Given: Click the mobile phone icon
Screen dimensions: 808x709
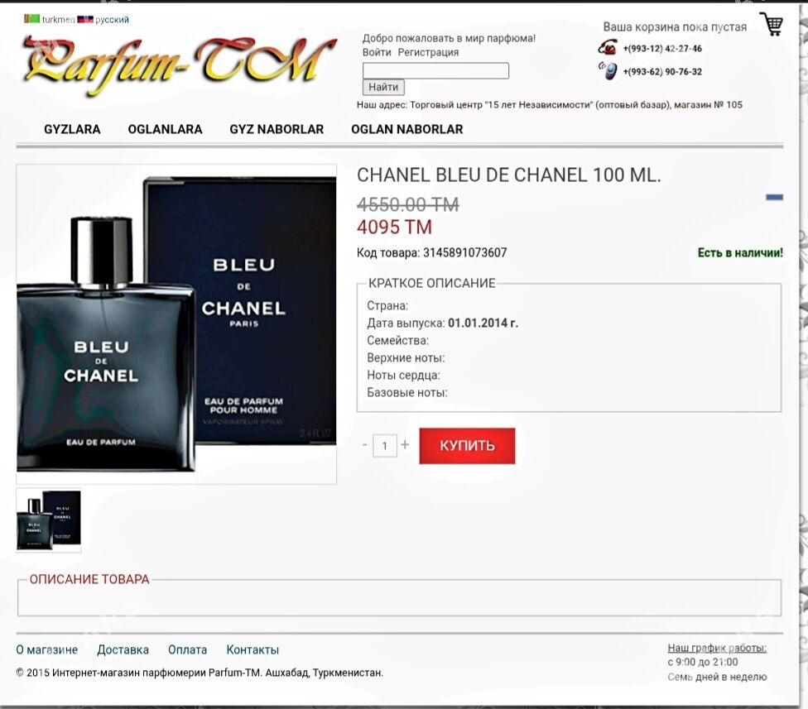Looking at the screenshot, I should [608, 70].
